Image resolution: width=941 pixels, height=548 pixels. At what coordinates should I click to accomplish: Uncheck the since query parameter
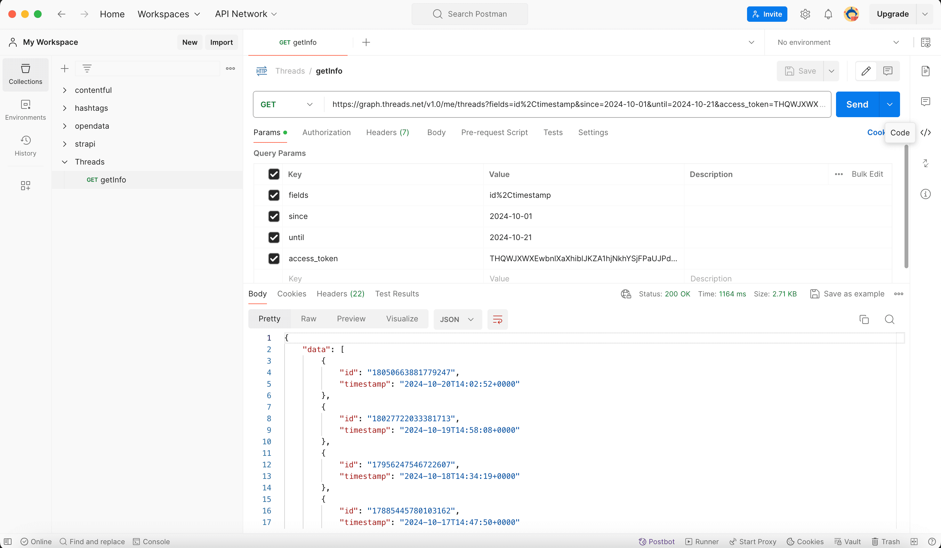[x=274, y=216]
